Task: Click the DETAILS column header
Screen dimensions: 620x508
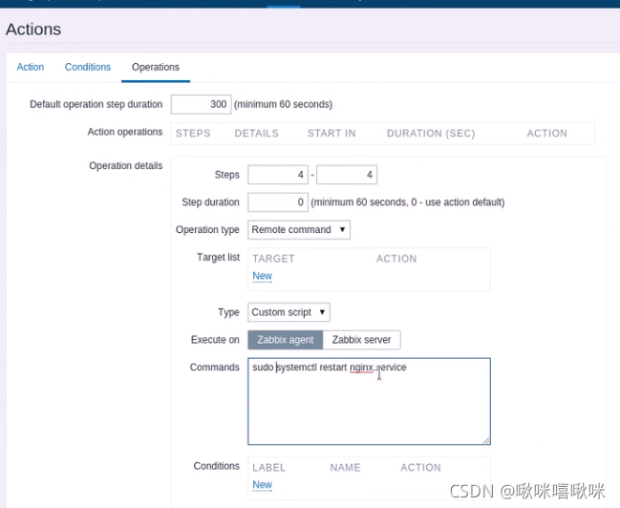Action: coord(257,134)
